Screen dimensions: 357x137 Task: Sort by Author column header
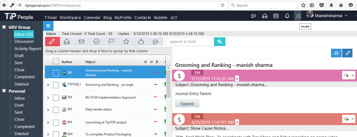(67, 62)
